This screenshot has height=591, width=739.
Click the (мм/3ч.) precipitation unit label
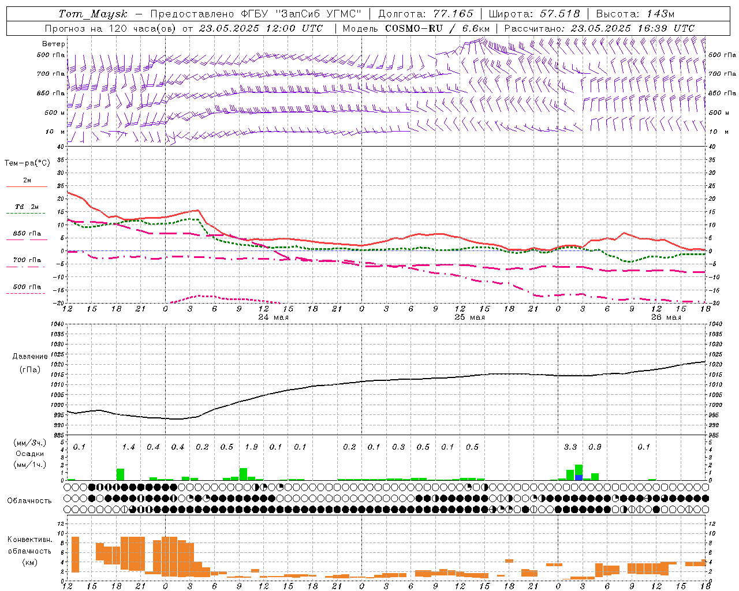point(30,443)
